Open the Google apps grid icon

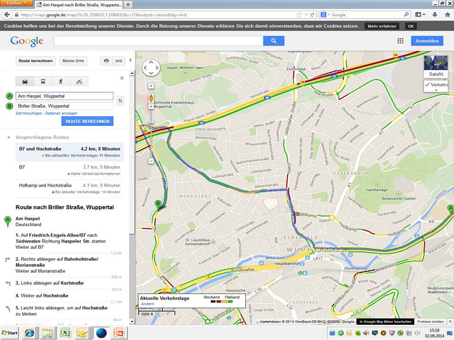[401, 41]
